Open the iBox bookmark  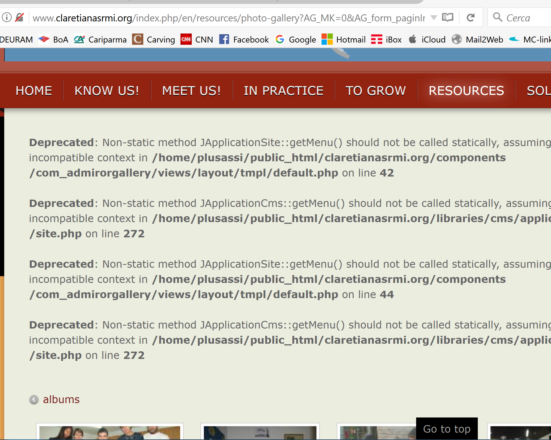click(387, 40)
